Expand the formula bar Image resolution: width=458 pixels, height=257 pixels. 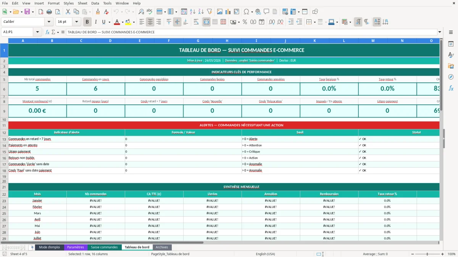[440, 32]
